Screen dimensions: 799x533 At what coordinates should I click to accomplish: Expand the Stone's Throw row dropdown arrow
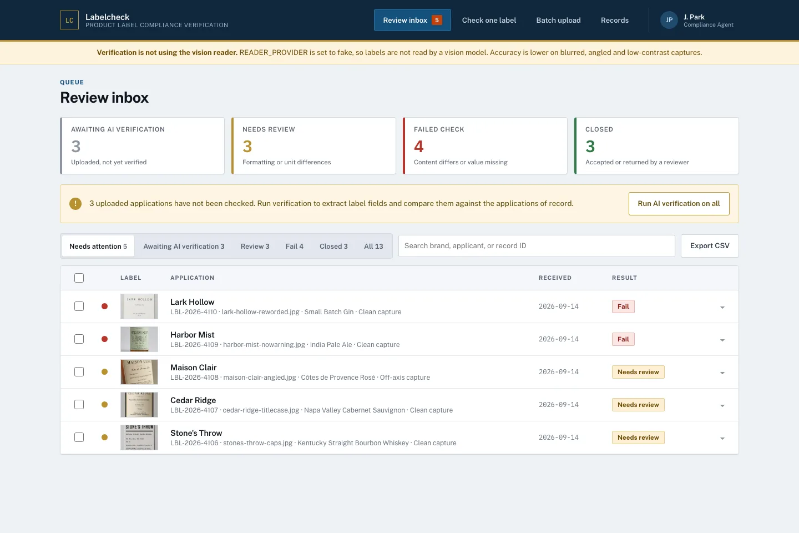click(722, 439)
